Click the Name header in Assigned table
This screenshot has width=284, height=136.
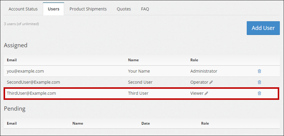coord(133,60)
